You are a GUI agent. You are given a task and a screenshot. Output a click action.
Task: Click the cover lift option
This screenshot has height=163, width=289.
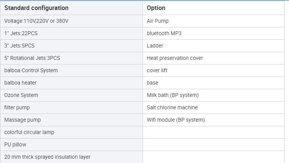[157, 70]
